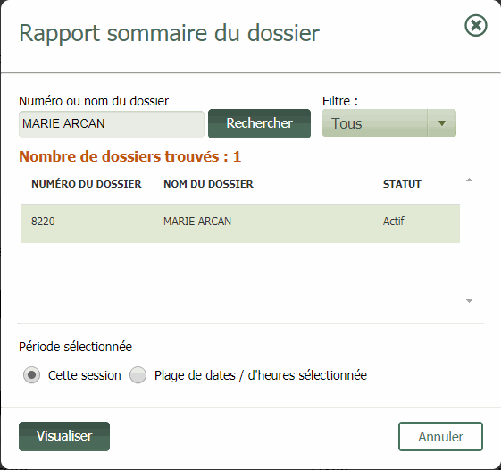
Task: Open the Filtre dropdown showing Tous
Action: point(388,123)
